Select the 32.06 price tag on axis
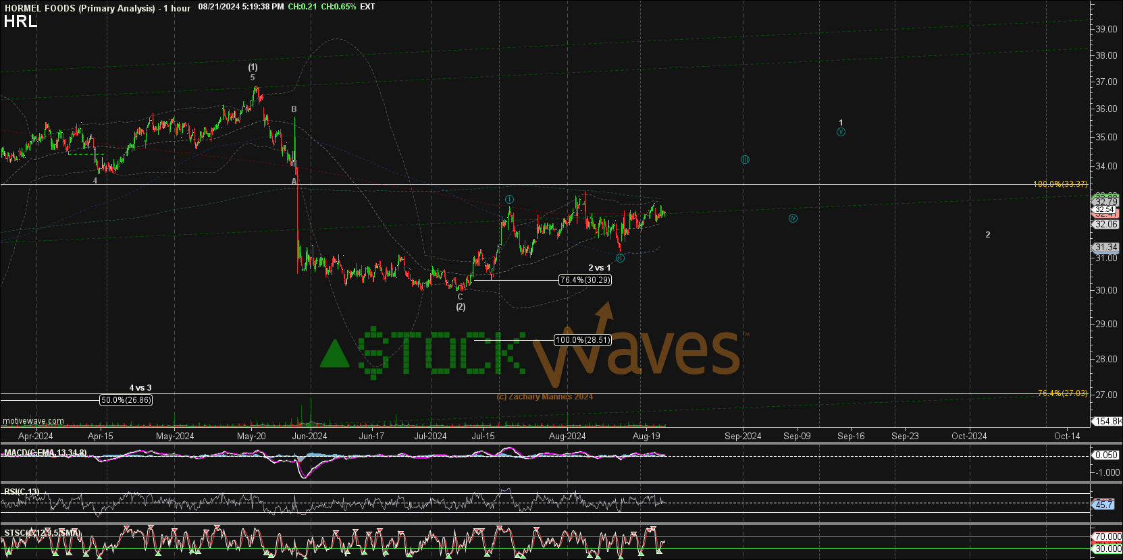1123x560 pixels. (x=1106, y=224)
